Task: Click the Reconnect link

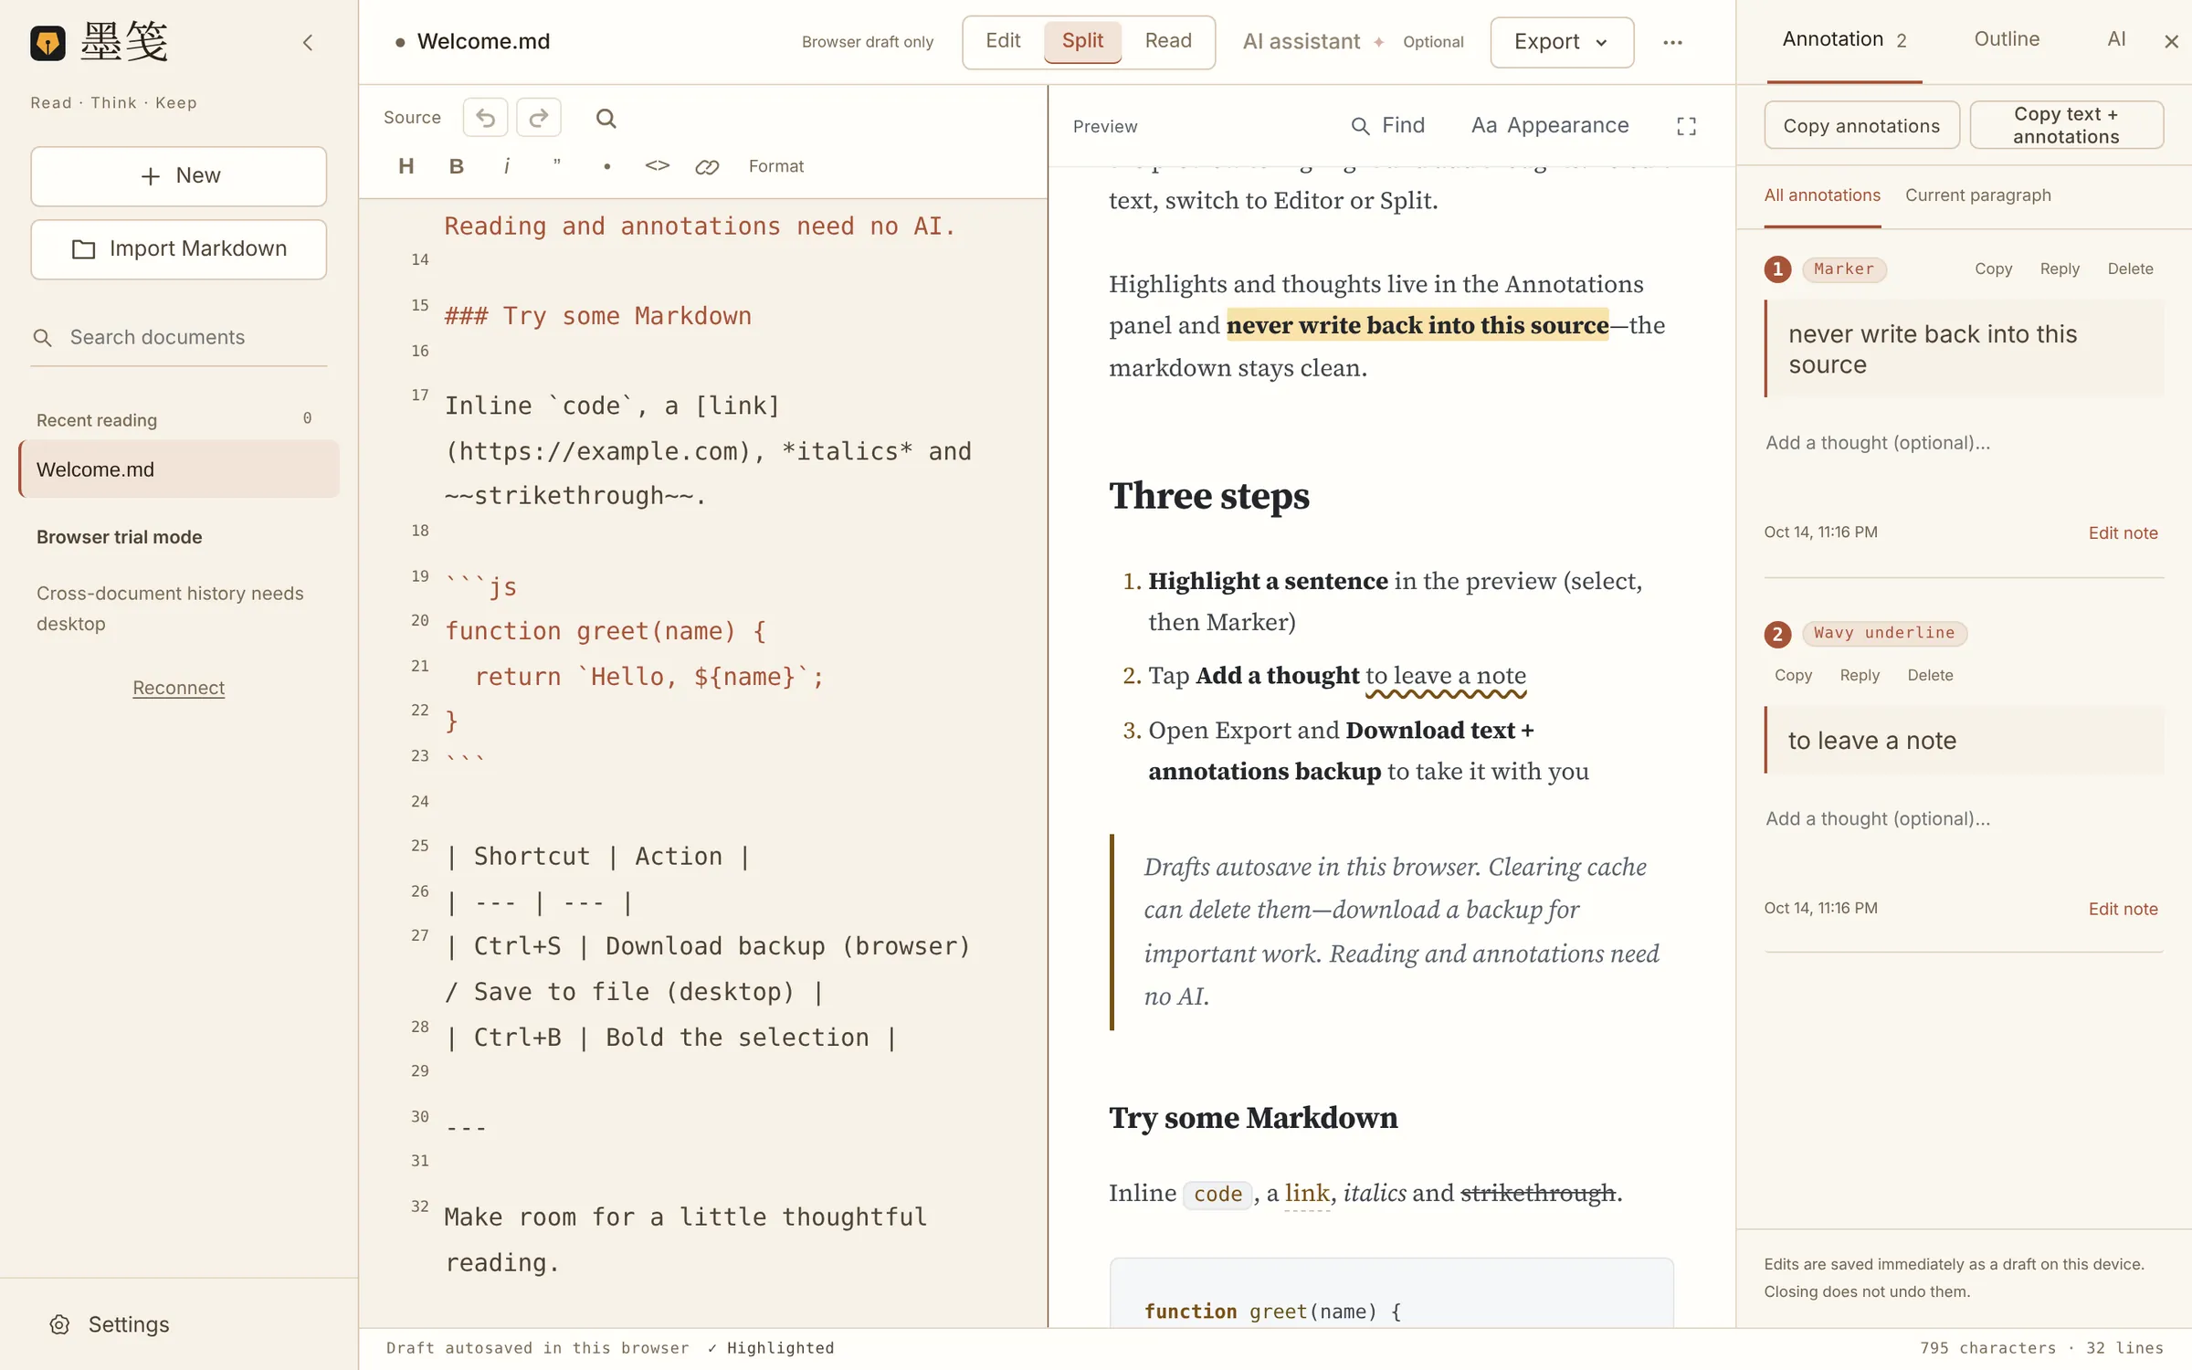Action: coord(179,688)
